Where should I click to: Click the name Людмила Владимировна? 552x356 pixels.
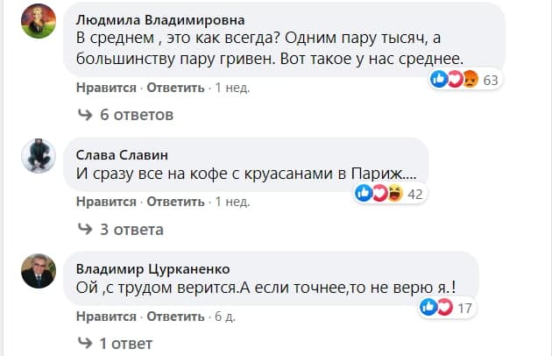[160, 19]
